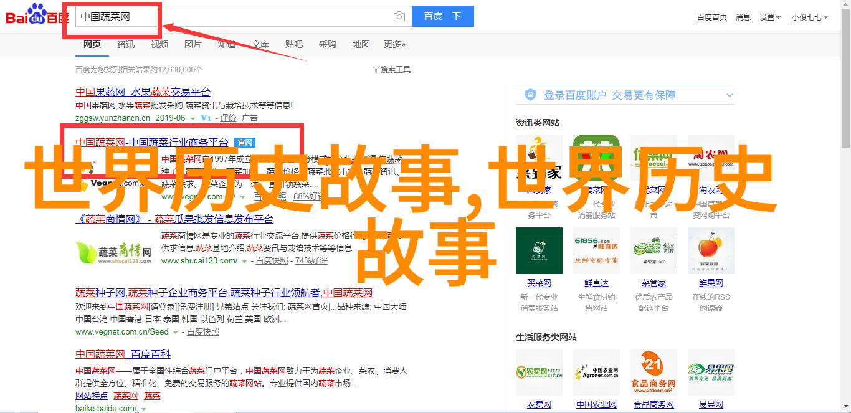Open the 消息 messages link

[x=743, y=17]
